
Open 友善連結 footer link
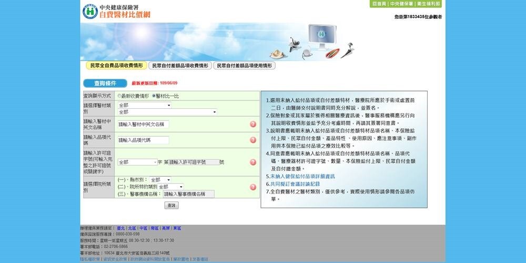click(x=200, y=259)
